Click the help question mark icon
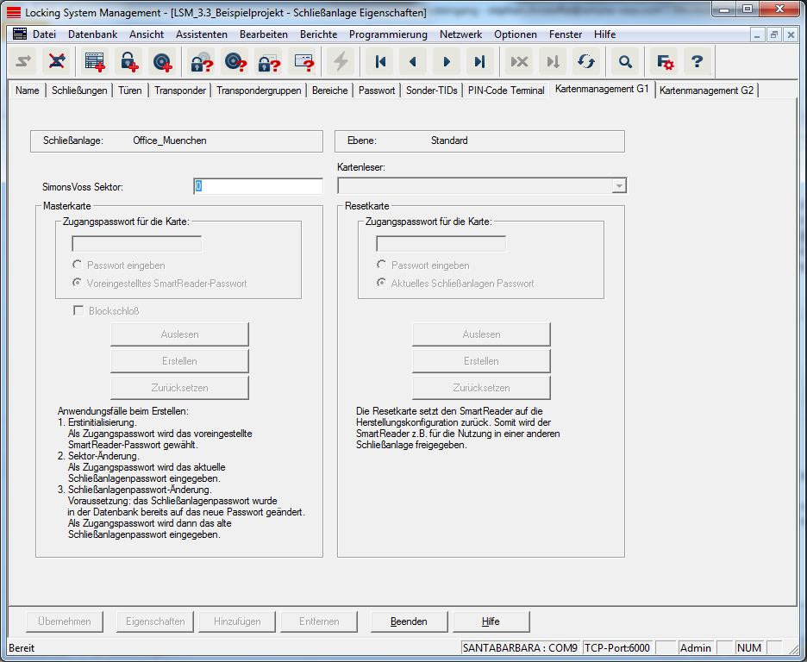807x662 pixels. [x=698, y=61]
